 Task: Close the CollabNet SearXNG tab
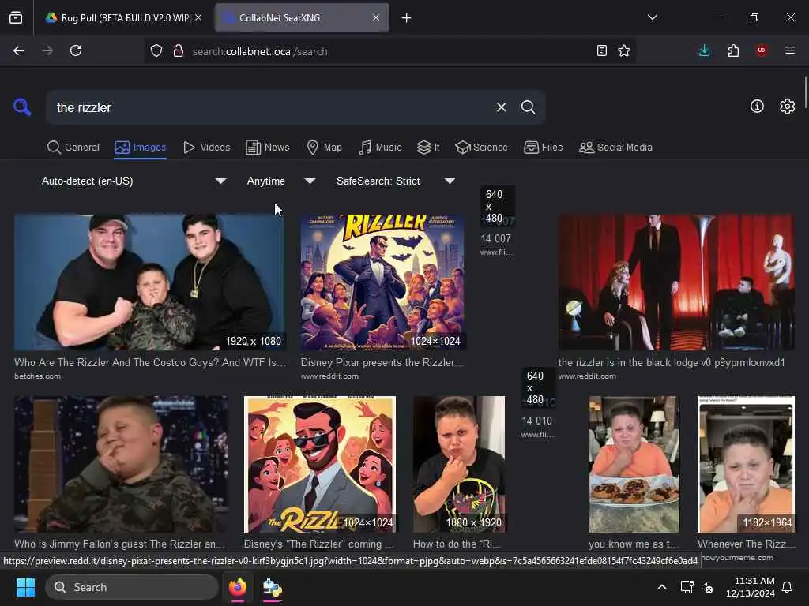point(376,17)
